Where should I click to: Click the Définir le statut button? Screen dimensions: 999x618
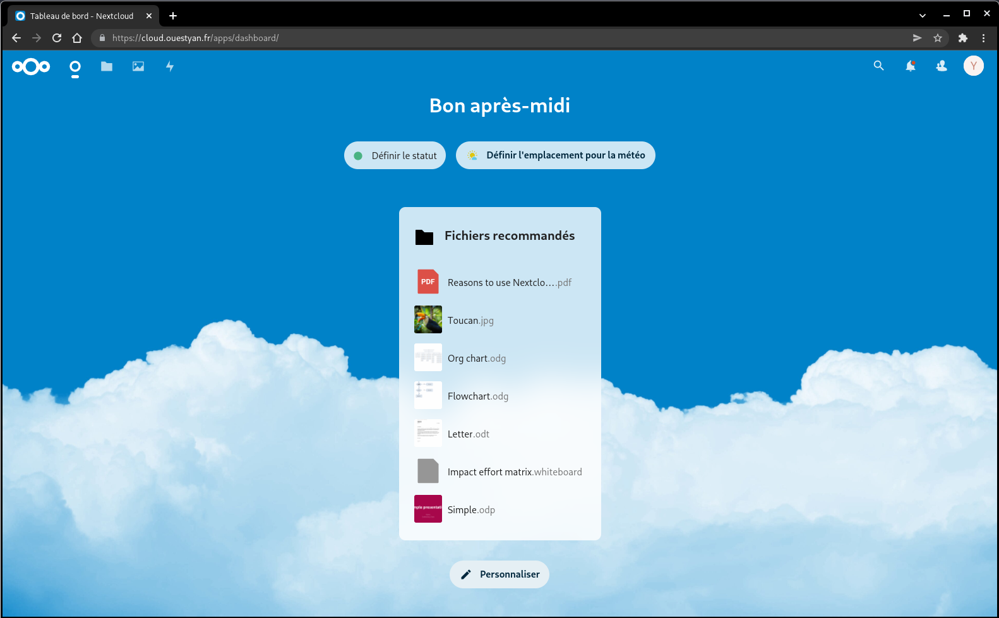pyautogui.click(x=395, y=155)
